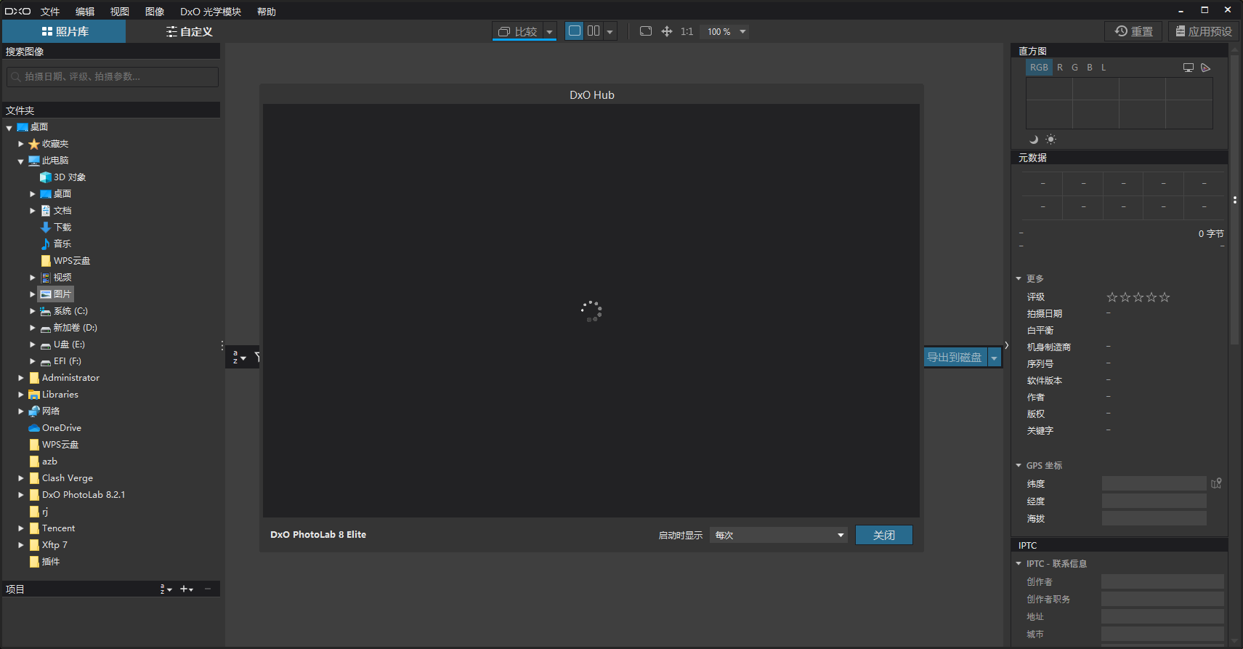Click the fit-to-screen zoom icon
1243x649 pixels.
pos(645,31)
